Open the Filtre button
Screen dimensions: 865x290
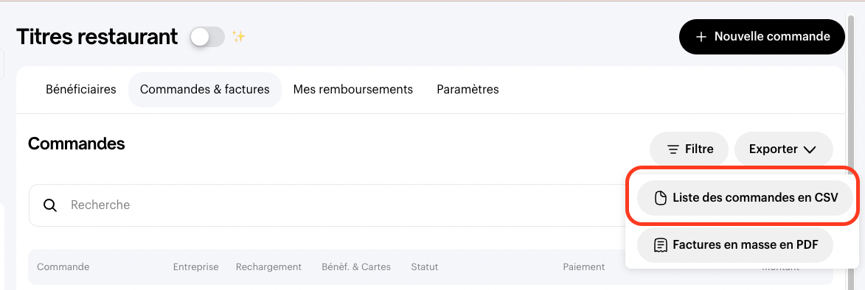pyautogui.click(x=689, y=149)
